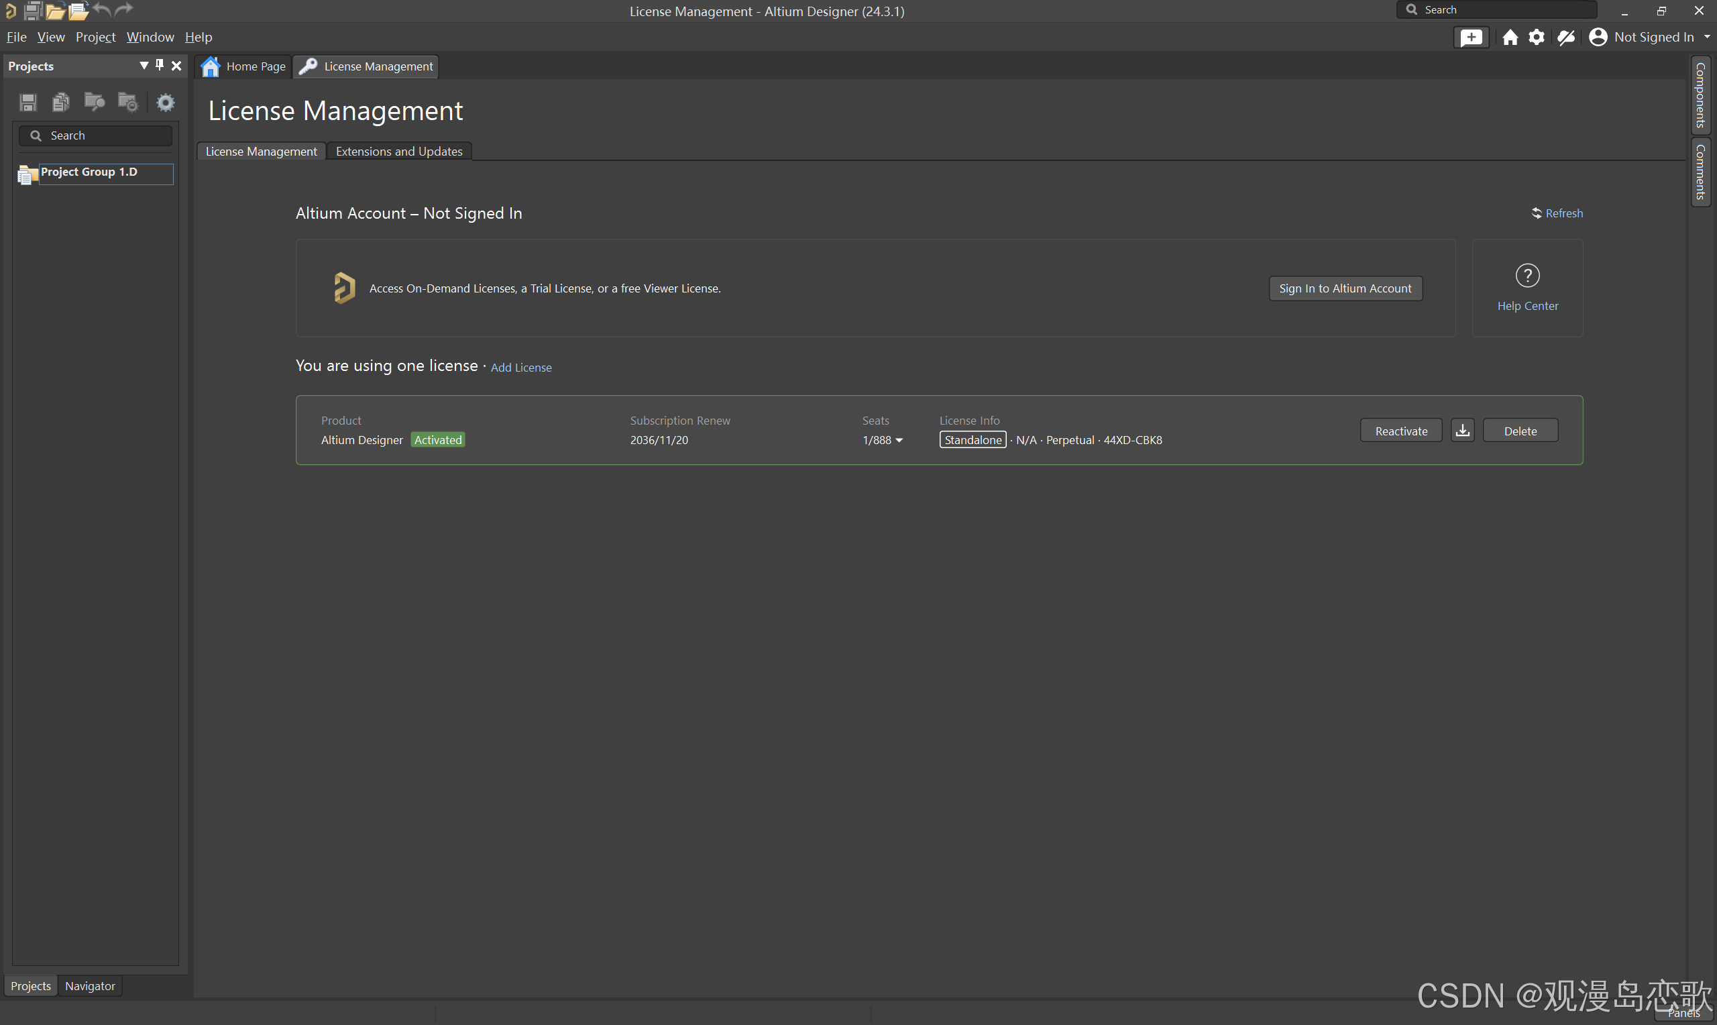
Task: Click Sign In to Altium Account button
Action: 1344,288
